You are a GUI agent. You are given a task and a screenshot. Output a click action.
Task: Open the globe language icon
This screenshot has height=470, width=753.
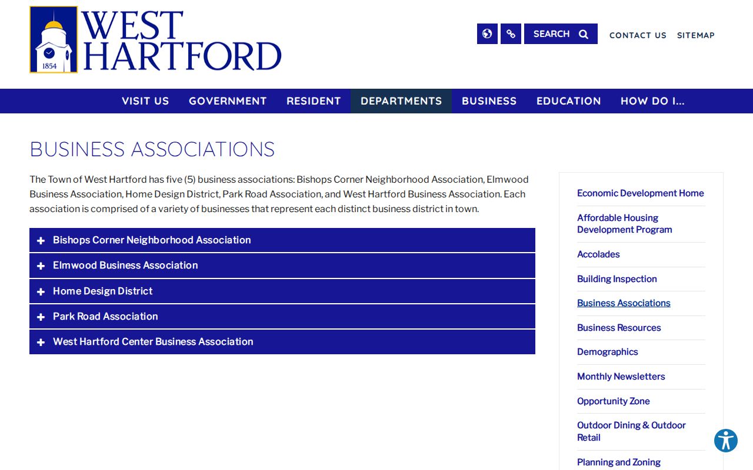(x=487, y=33)
